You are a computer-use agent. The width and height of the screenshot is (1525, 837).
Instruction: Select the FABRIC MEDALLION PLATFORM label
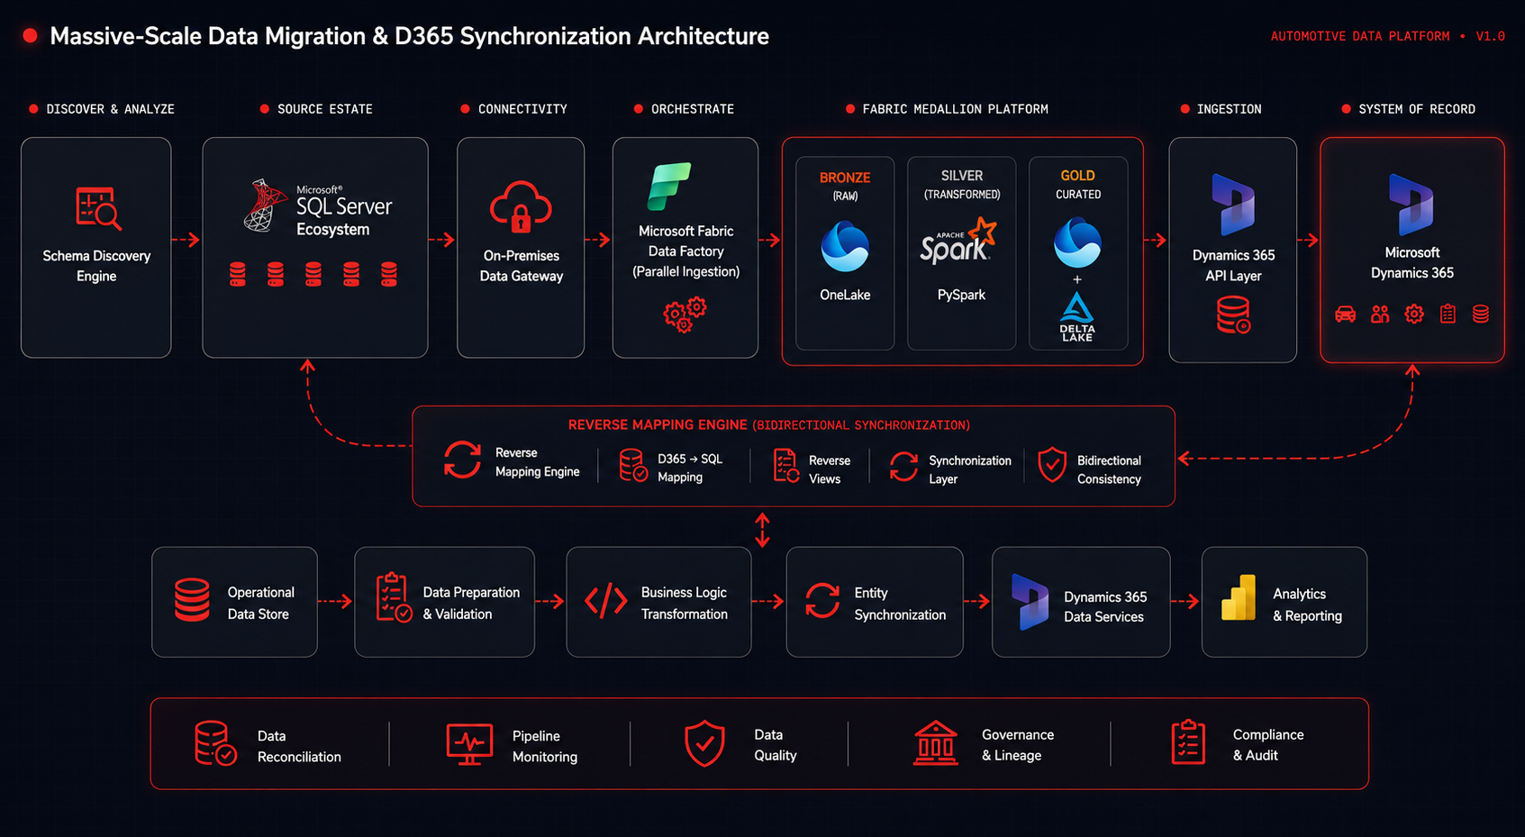point(955,109)
